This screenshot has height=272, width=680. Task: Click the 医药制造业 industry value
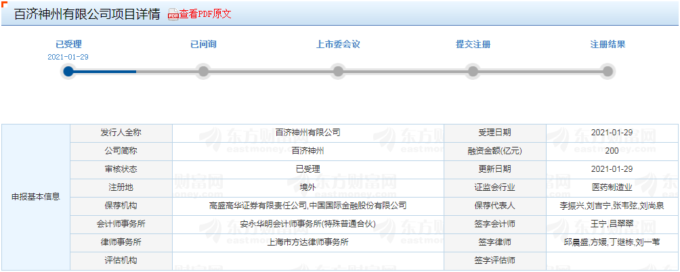click(612, 187)
